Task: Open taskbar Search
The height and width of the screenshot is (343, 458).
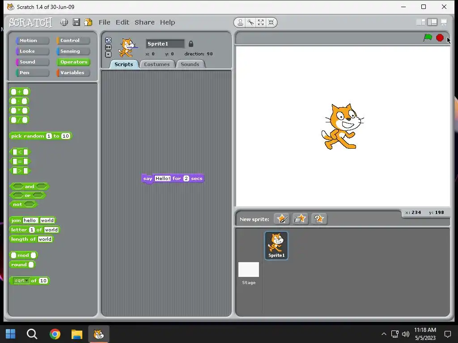Action: tap(32, 334)
